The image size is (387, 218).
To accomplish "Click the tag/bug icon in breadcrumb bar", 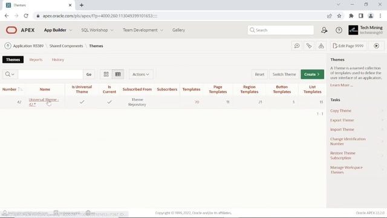I will (x=309, y=46).
